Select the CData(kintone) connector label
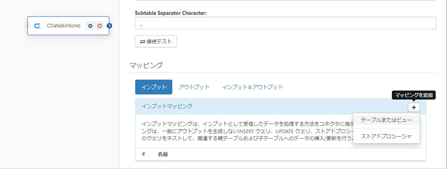Viewport: 447px width, 169px height. (x=63, y=26)
